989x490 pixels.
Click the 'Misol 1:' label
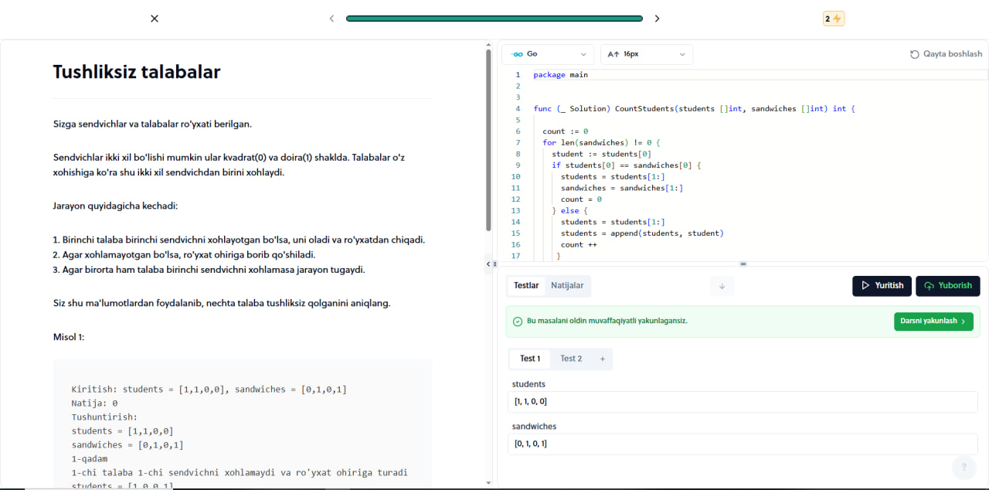coord(69,337)
